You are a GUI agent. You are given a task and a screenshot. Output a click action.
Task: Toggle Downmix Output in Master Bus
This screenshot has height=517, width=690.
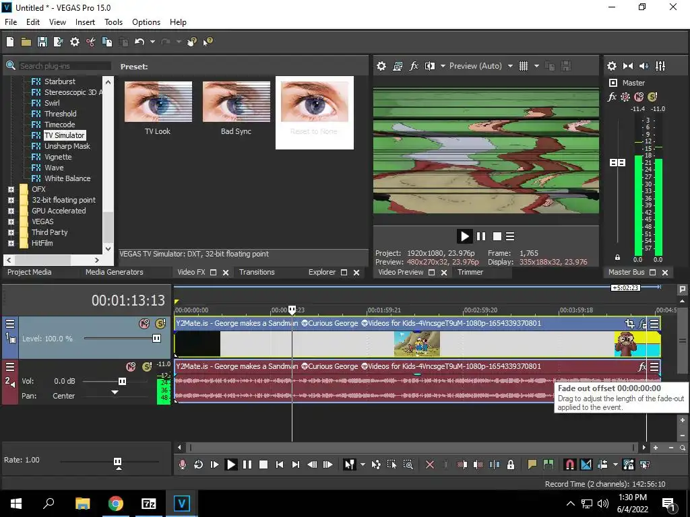tap(628, 66)
